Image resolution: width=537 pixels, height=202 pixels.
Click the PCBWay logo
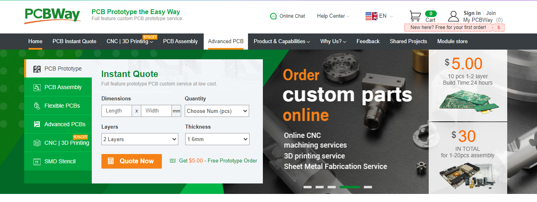click(52, 15)
